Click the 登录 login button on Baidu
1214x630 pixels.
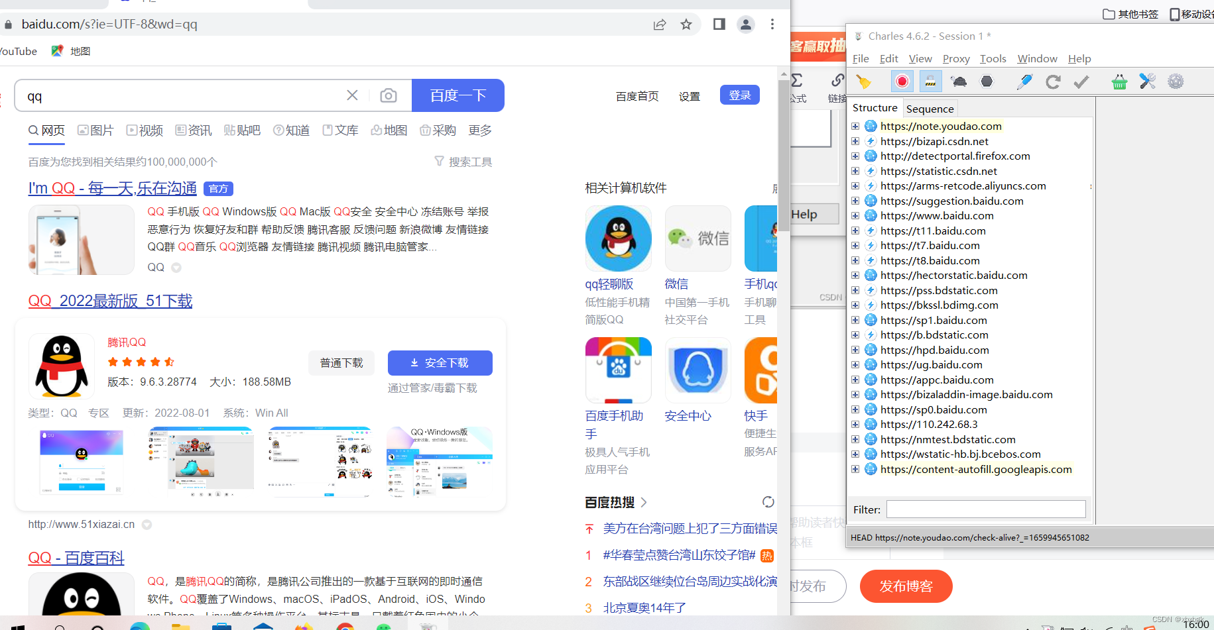pyautogui.click(x=740, y=95)
